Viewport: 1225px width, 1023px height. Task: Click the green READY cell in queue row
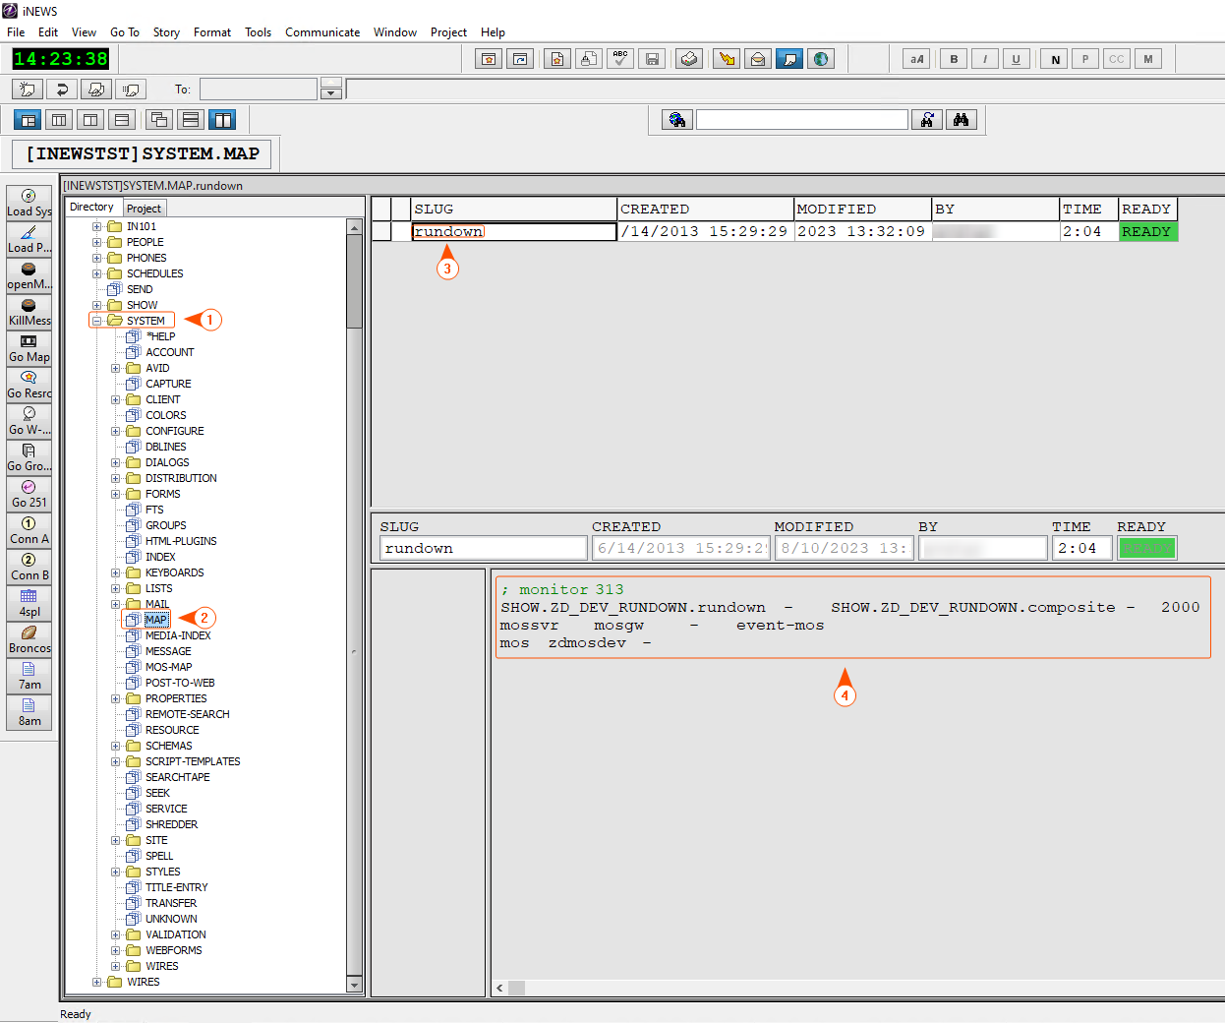(1147, 232)
